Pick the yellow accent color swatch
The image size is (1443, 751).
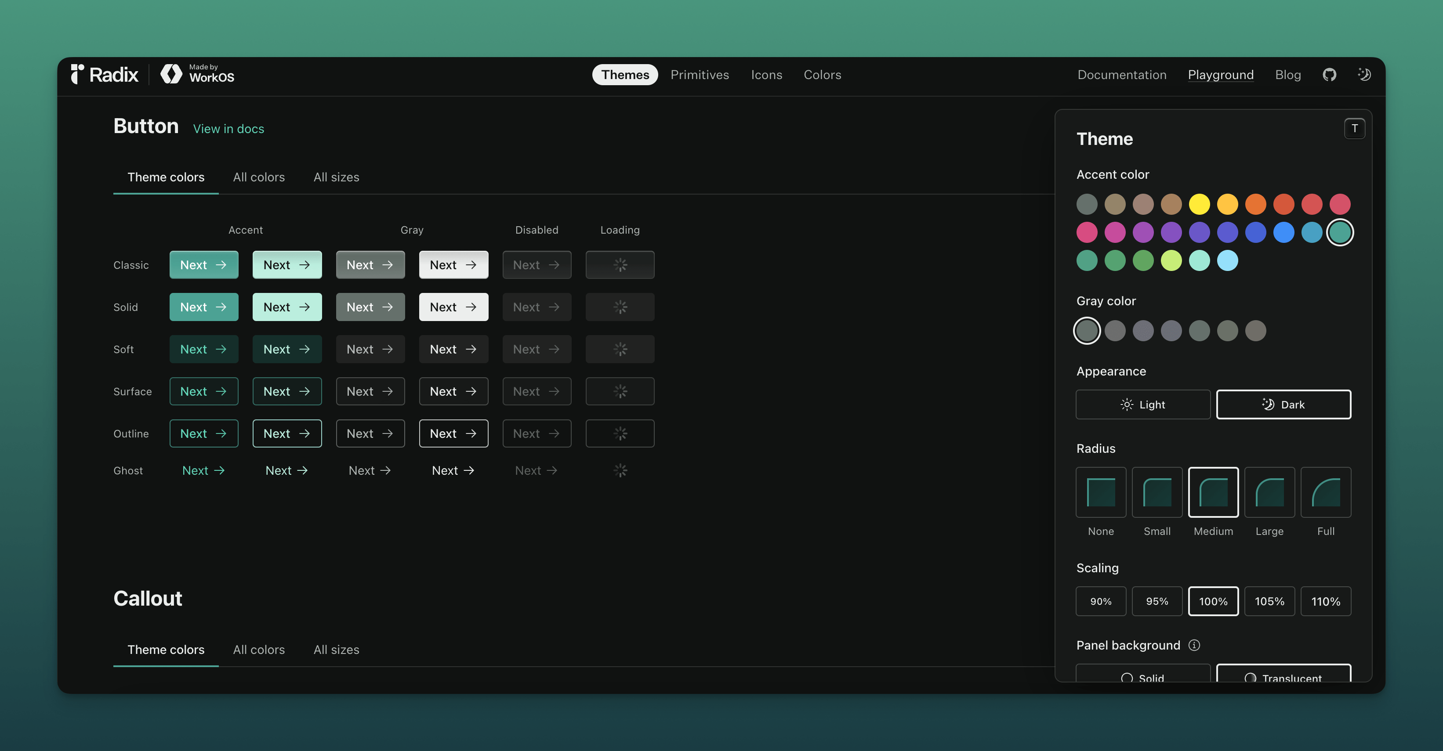(x=1199, y=204)
